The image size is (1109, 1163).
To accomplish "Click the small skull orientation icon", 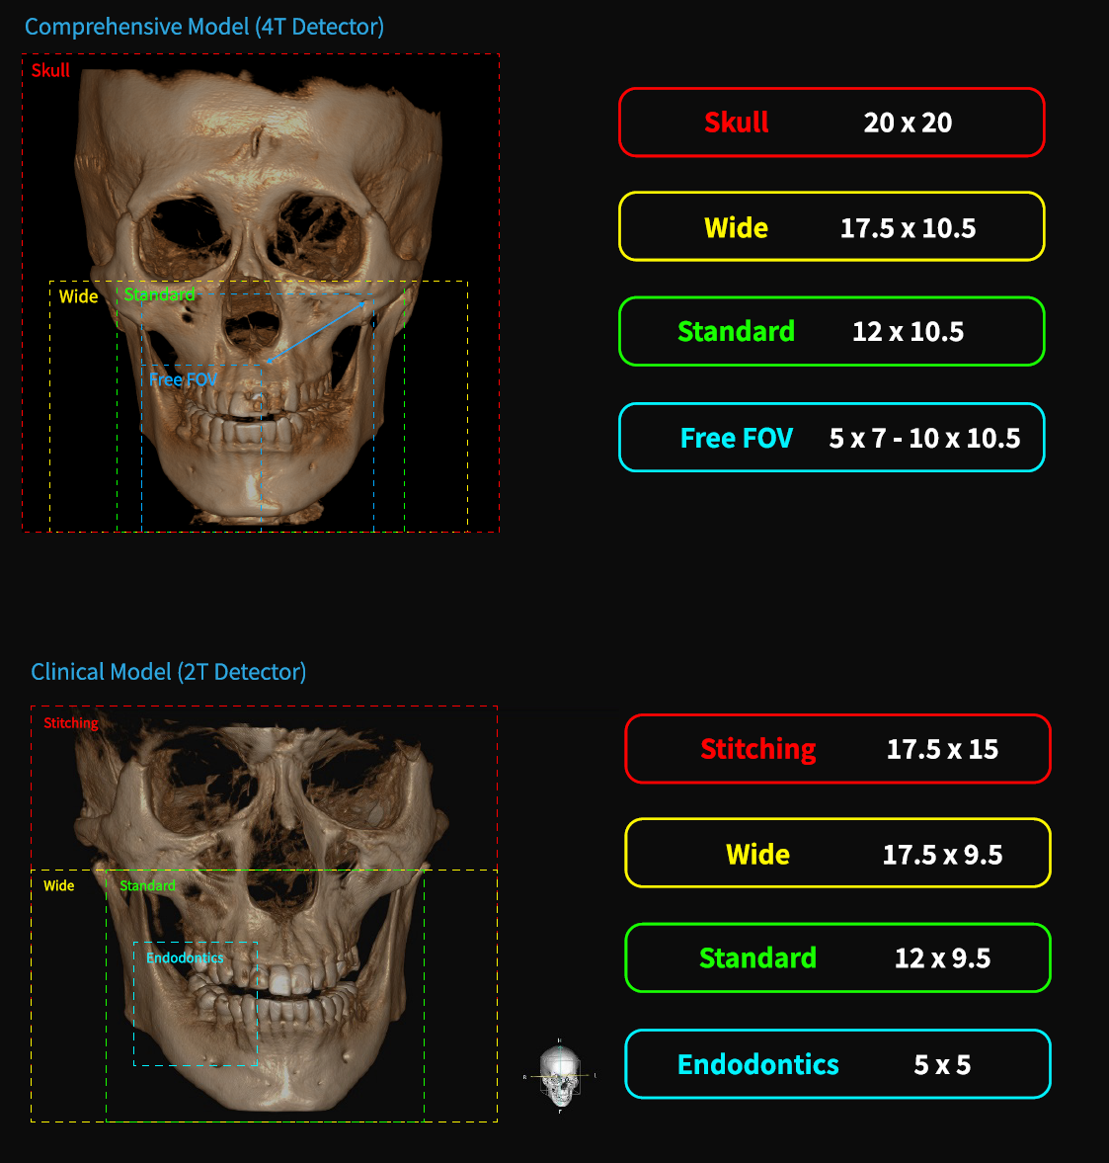I will (560, 1077).
